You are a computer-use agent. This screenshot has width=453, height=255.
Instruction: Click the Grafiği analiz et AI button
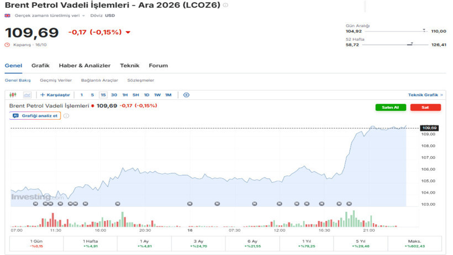[x=35, y=116]
